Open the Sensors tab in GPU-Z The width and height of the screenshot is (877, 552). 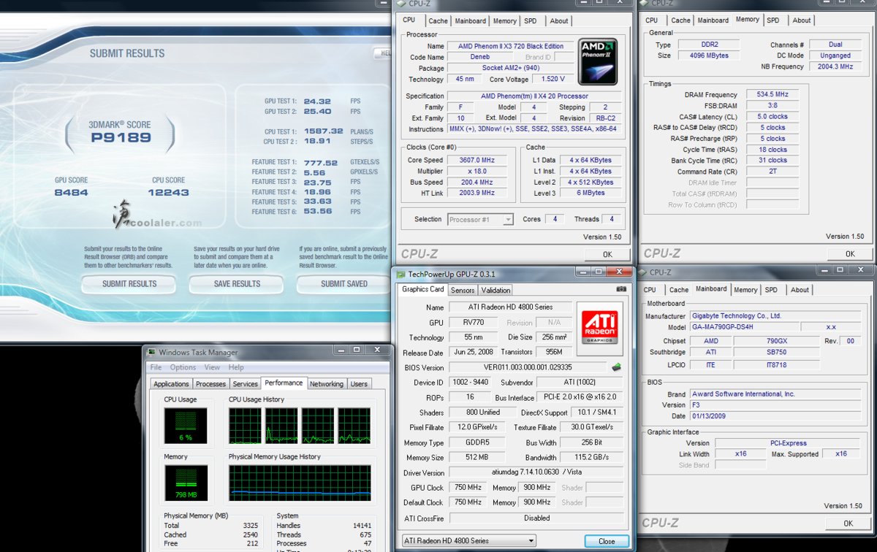point(462,290)
